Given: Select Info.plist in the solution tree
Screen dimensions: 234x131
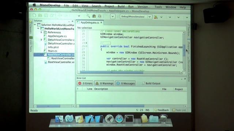Looking at the screenshot, I should (53, 47).
